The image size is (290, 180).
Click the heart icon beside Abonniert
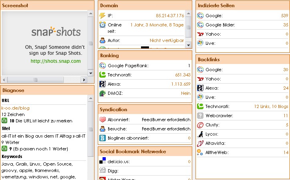[x=103, y=120]
